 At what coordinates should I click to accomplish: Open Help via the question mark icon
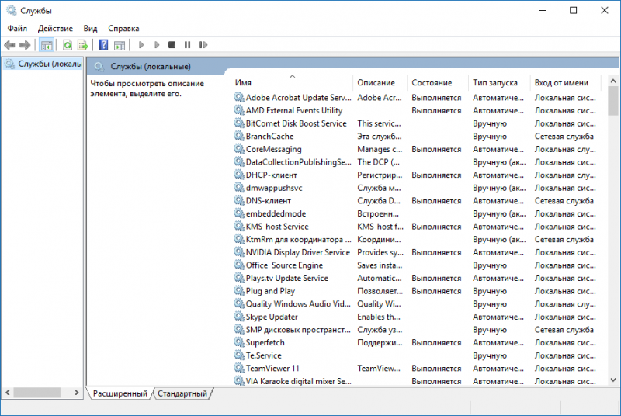tap(103, 45)
